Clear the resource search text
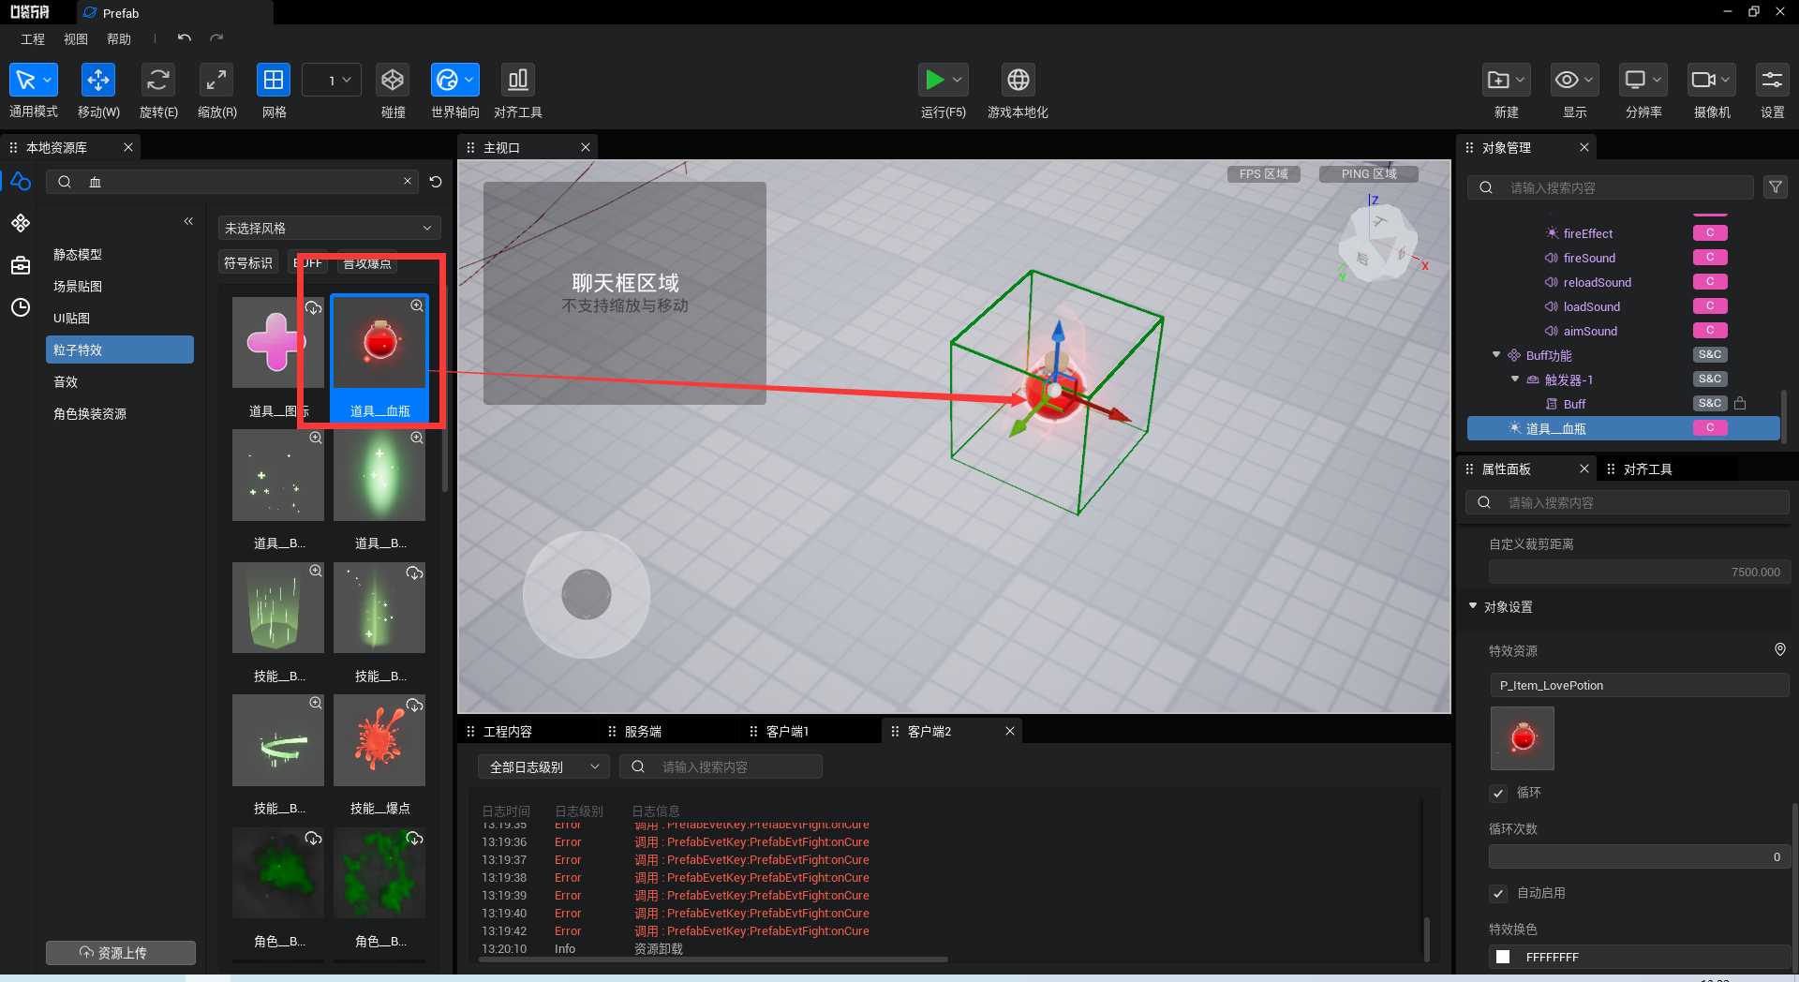 point(408,181)
